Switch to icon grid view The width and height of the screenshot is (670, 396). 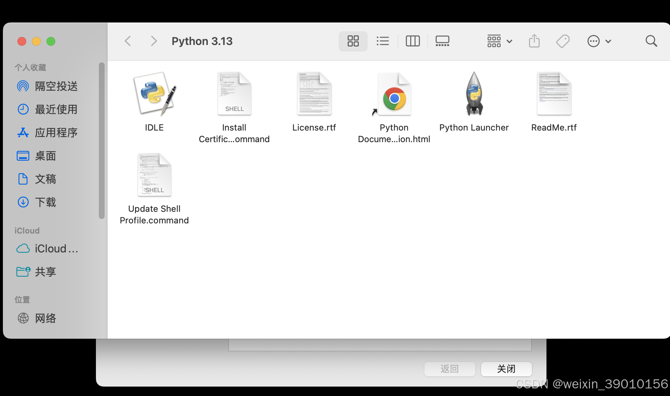(352, 41)
